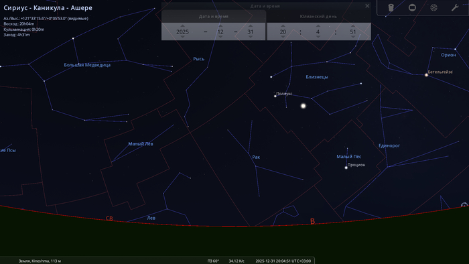The image size is (469, 264).
Task: Click the bright planet in Близнецы
Action: [304, 106]
